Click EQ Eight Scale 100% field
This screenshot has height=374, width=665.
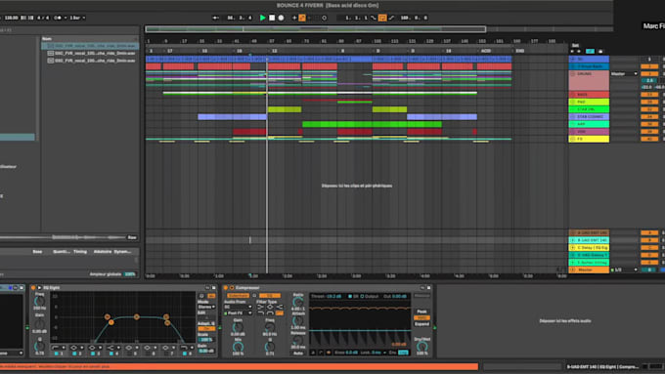coord(206,340)
